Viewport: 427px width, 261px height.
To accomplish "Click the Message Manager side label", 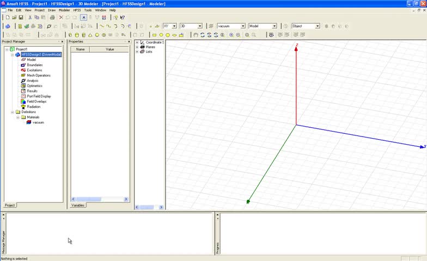I will point(3,242).
